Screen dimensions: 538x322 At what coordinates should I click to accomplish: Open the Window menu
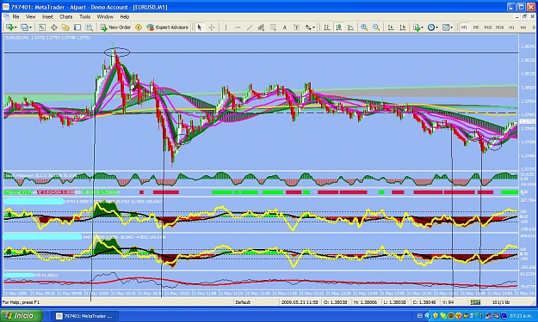click(x=105, y=16)
